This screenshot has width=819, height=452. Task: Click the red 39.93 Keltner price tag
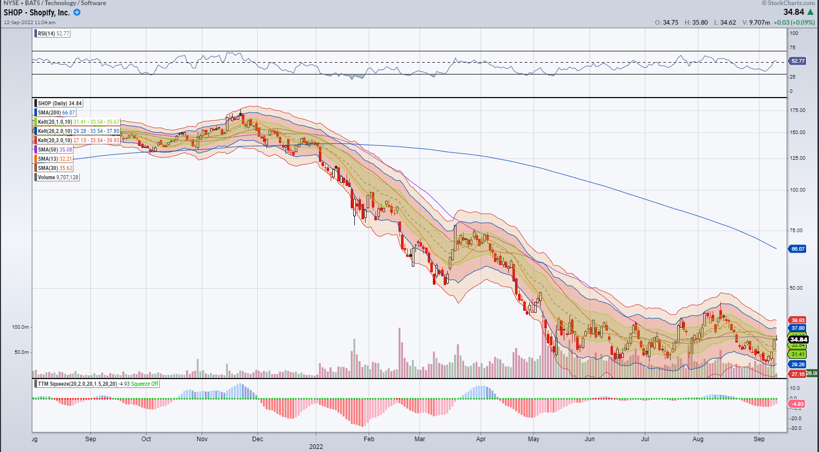tap(797, 320)
